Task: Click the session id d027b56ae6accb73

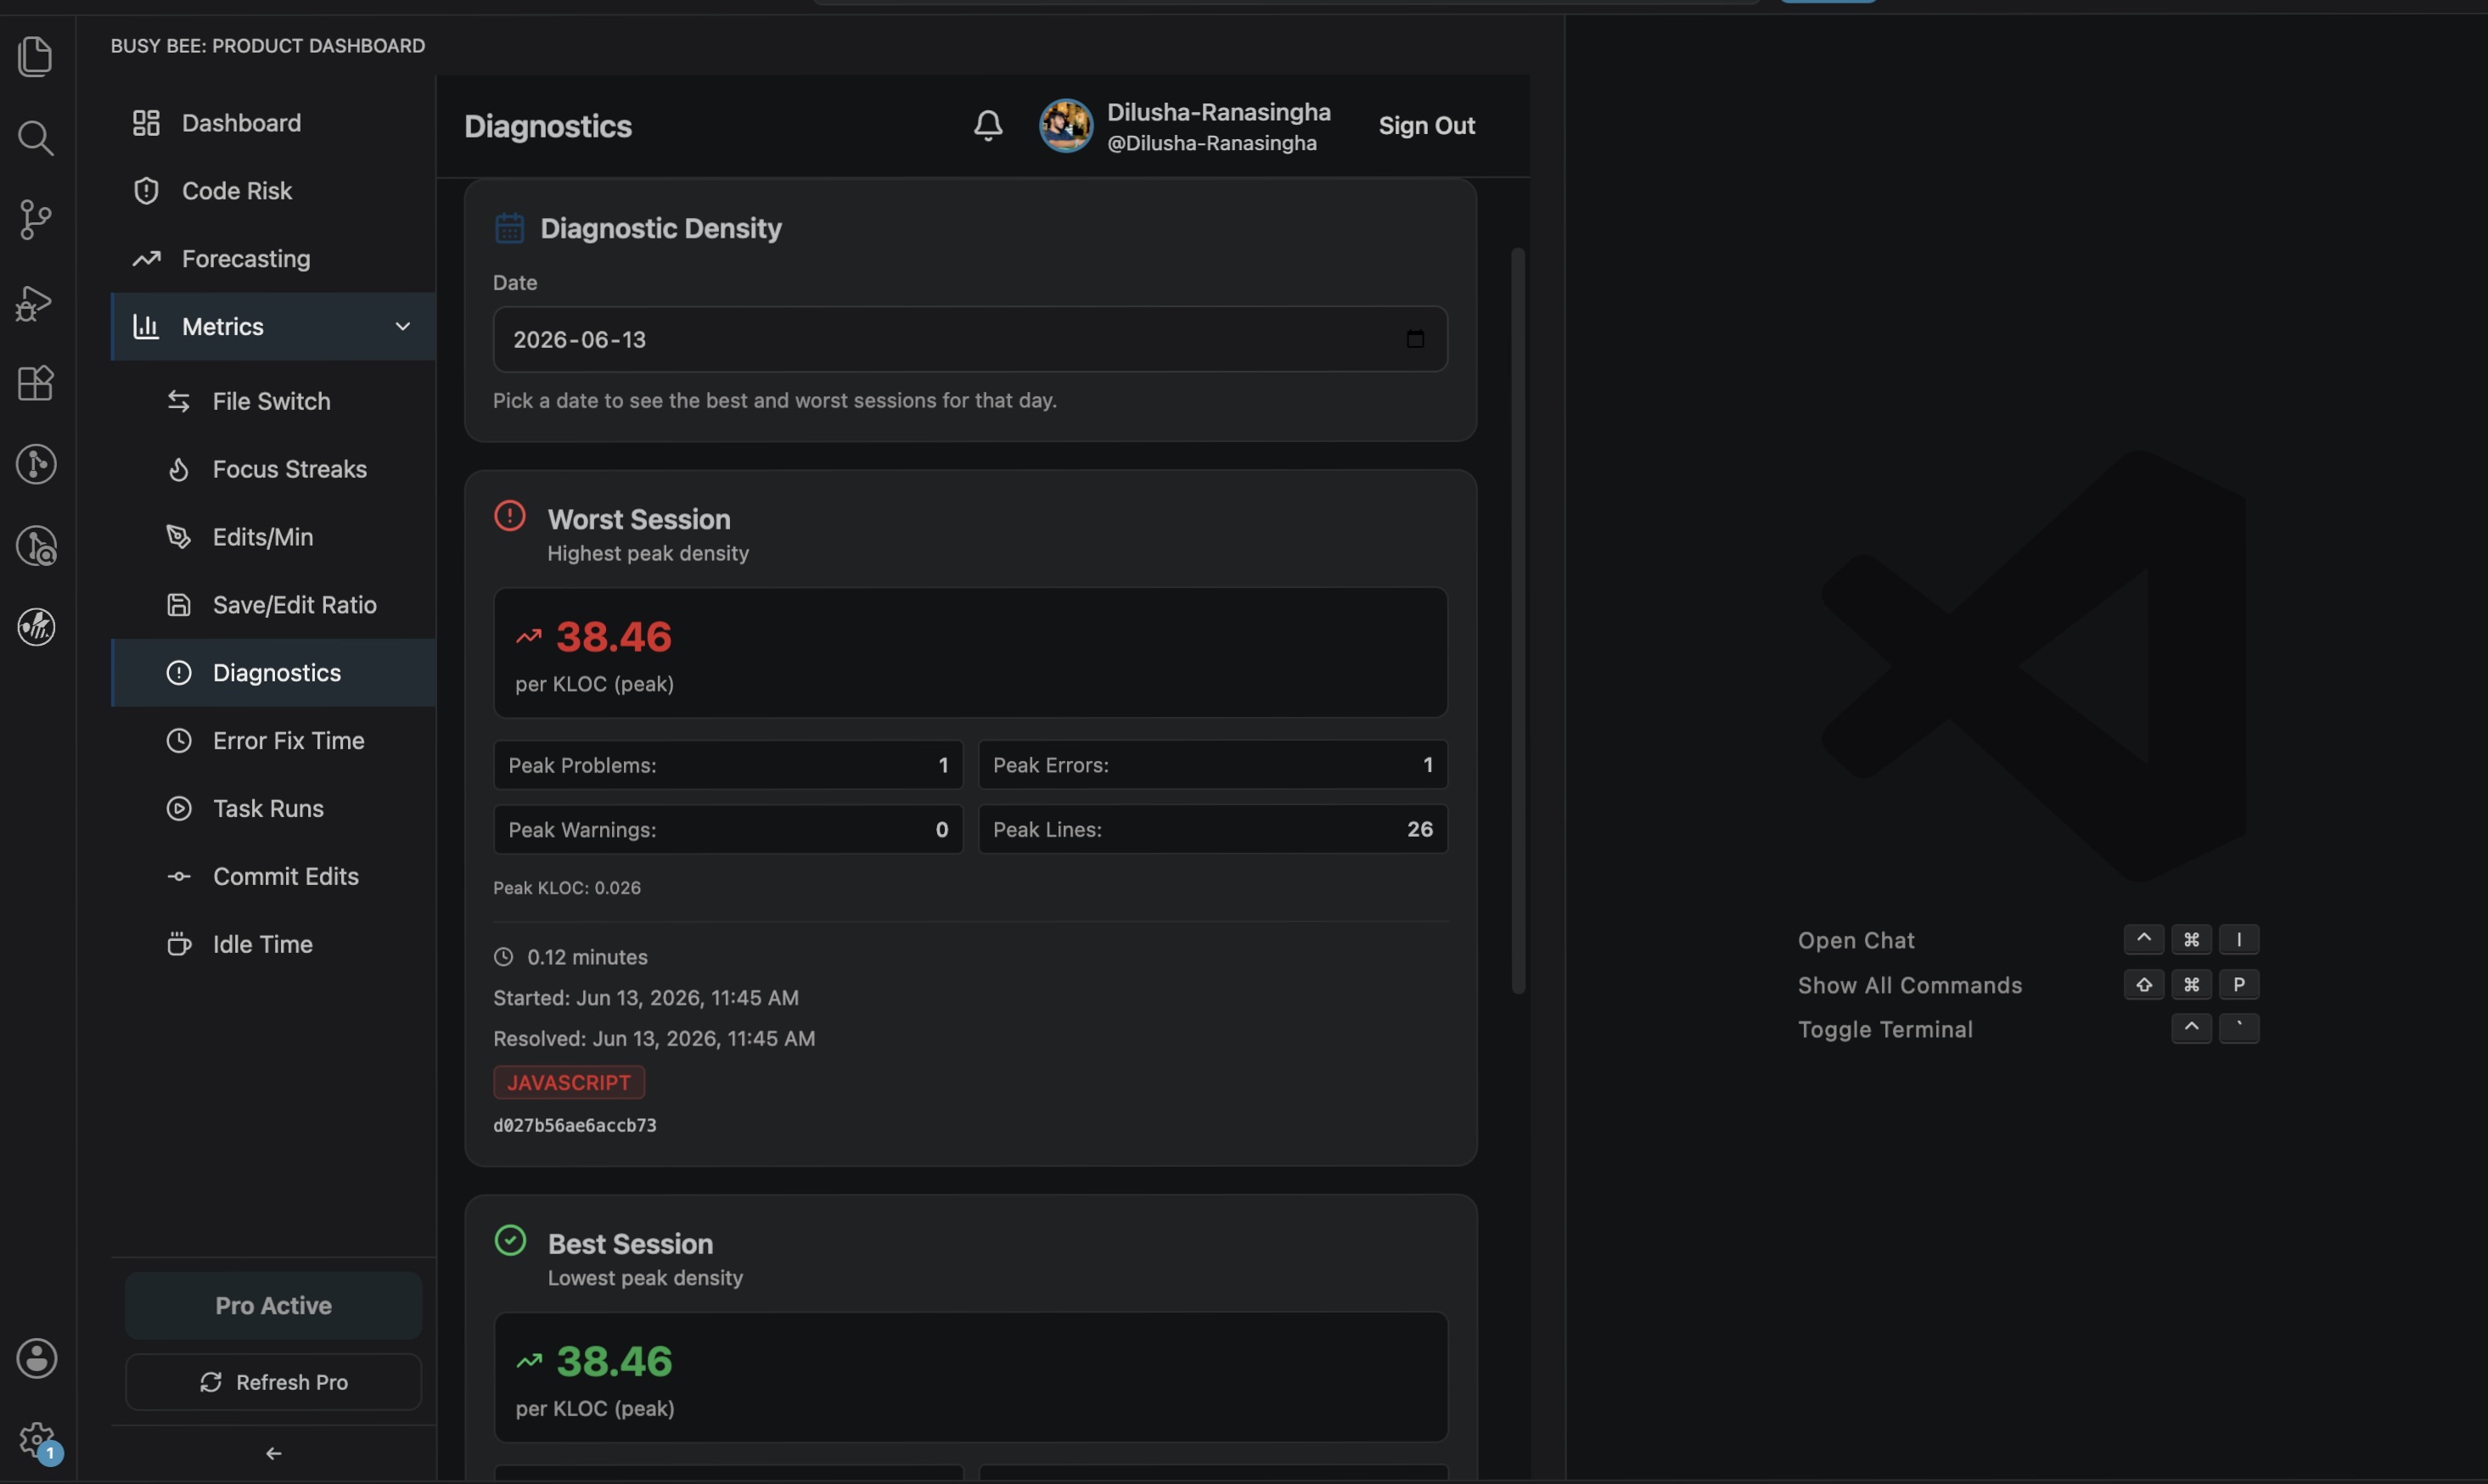Action: (x=574, y=1125)
